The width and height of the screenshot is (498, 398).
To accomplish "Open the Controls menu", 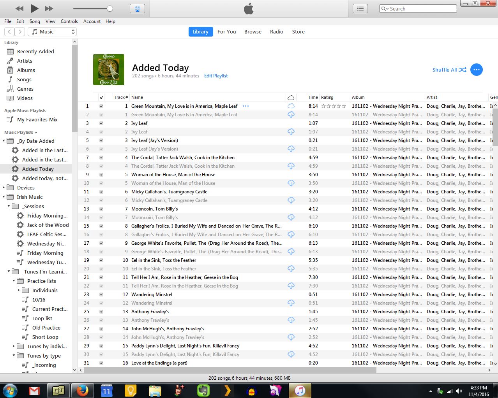I will click(69, 21).
